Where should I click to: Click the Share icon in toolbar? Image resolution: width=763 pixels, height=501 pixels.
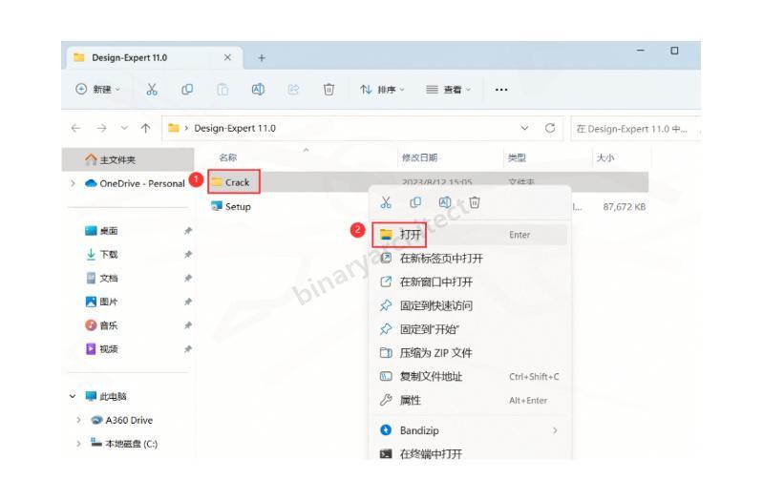293,90
